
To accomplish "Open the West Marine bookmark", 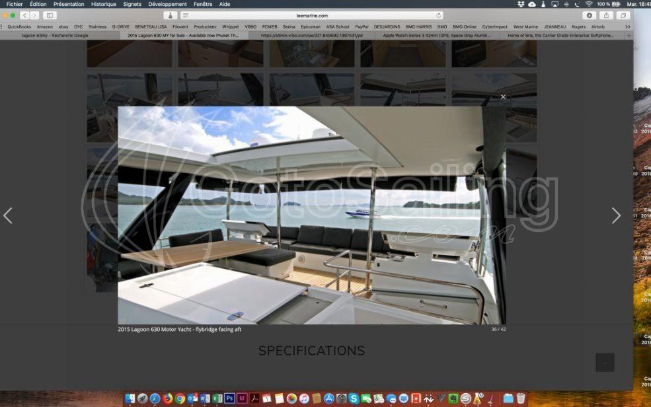I will pyautogui.click(x=525, y=26).
